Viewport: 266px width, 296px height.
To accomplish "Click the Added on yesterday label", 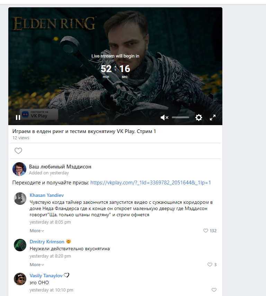I will click(49, 173).
